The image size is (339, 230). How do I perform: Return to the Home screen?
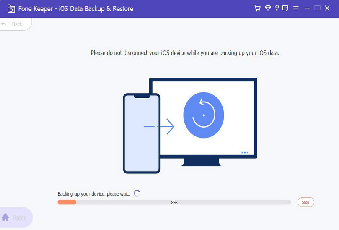click(x=15, y=217)
